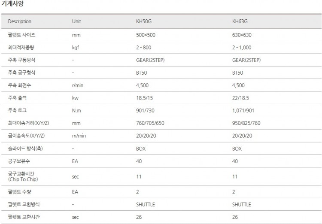This screenshot has width=322, height=224.
Task: Click the 18.5/15 spindle output value
Action: [144, 98]
